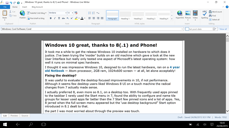229x128 pixels.
Task: Open Windows search from the taskbar
Action: pyautogui.click(x=31, y=124)
